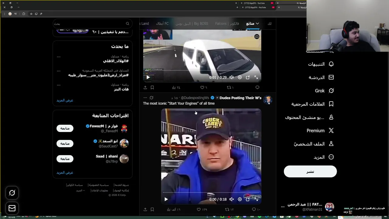Show more trends via عرض المزيد
Screen dimensions: 389x219
click(65, 100)
